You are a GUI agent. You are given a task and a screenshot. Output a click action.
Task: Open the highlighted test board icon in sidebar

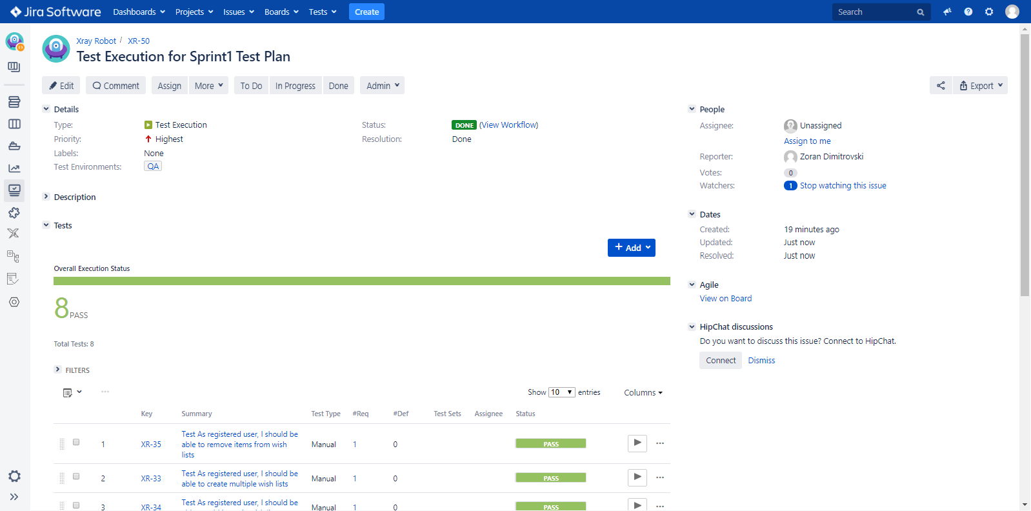[14, 190]
